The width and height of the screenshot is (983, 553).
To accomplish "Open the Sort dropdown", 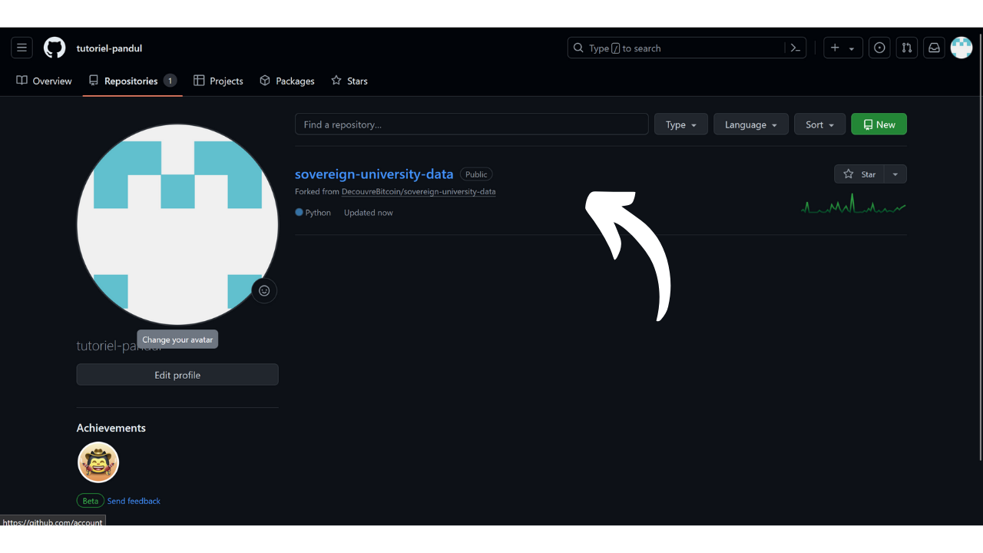I will pos(819,124).
